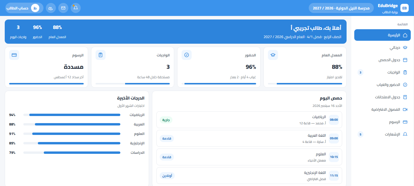The height and width of the screenshot is (186, 414).
Task: Open the الرياضيات 08:00 class row
Action: click(249, 120)
